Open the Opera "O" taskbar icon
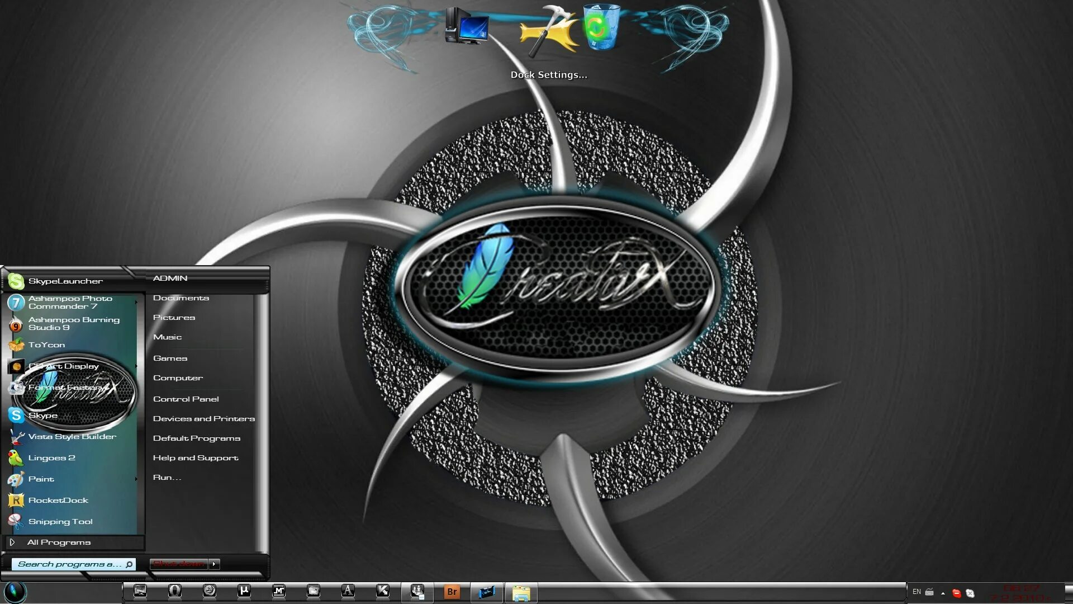The image size is (1073, 604). point(175,591)
